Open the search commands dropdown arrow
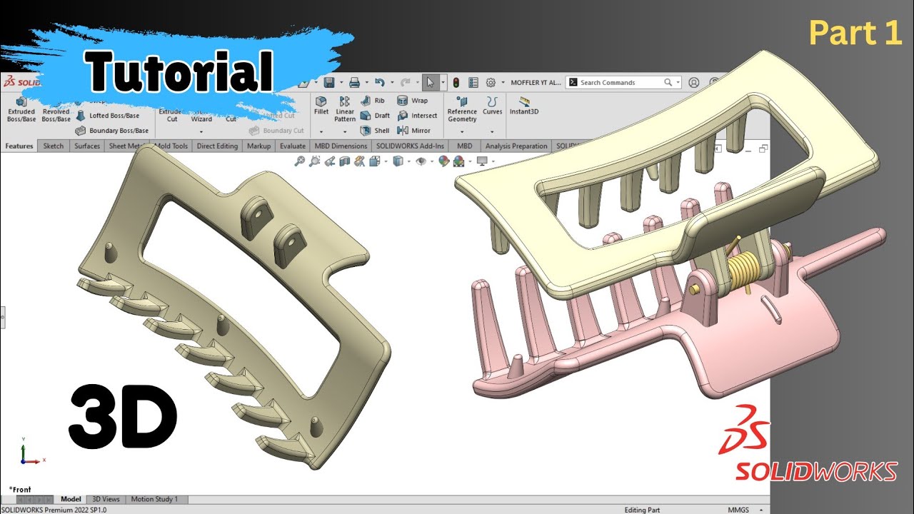Viewport: 914px width, 514px height. pyautogui.click(x=678, y=83)
